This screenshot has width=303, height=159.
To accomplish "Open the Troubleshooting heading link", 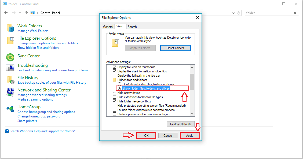I will (32, 65).
